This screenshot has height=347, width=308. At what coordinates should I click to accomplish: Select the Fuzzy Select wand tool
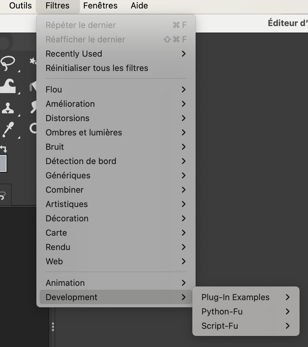[33, 62]
